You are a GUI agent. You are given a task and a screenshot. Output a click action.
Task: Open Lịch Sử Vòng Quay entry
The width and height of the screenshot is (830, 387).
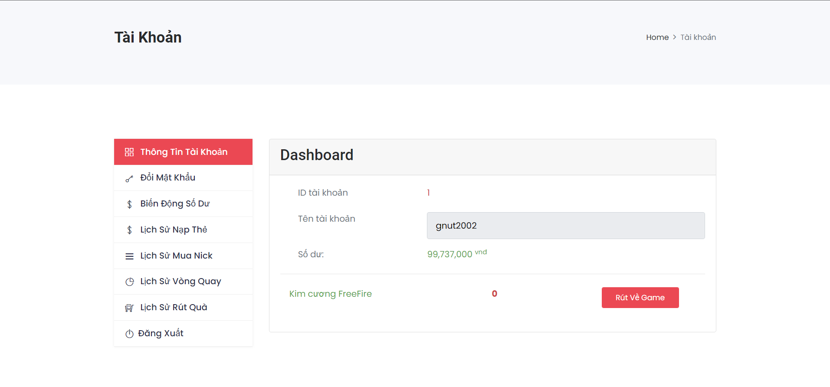183,282
